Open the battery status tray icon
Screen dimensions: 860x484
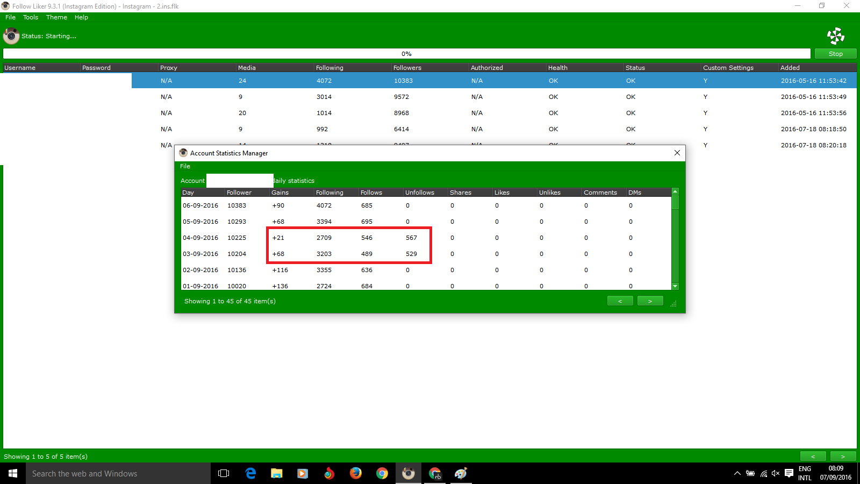coord(750,473)
